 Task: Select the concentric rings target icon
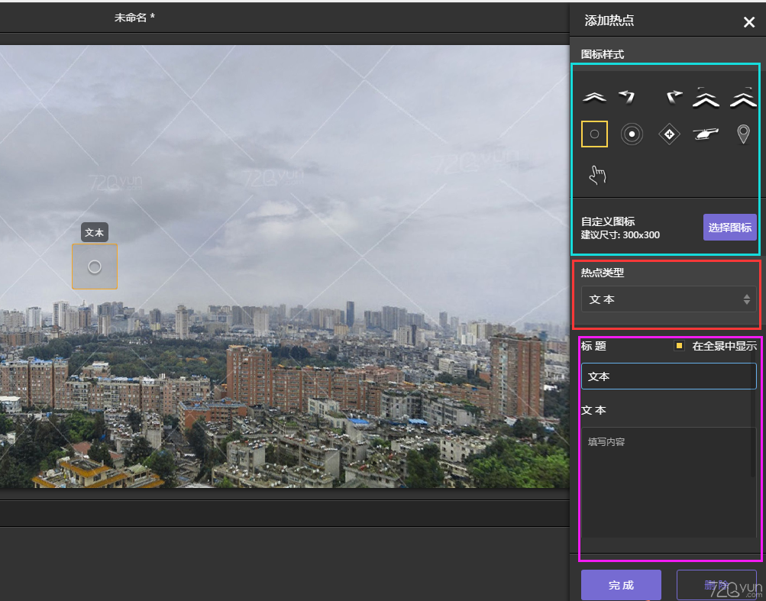point(632,134)
